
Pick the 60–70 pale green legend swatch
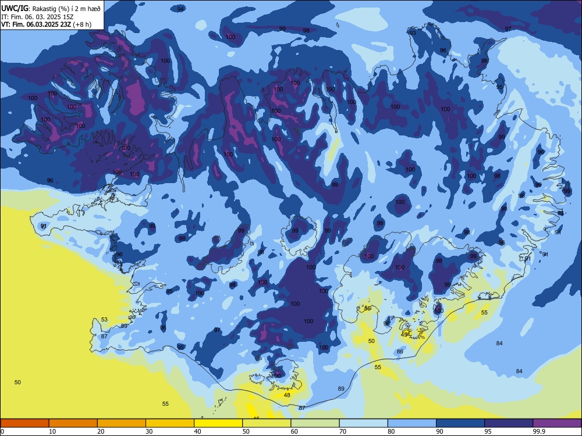(x=315, y=423)
